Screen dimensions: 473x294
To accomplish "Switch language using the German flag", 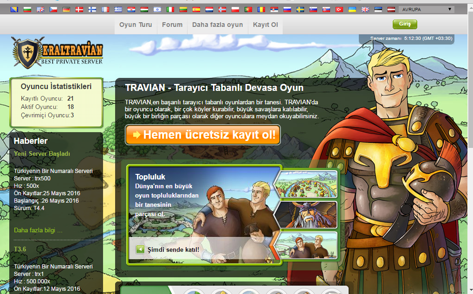I will click(x=66, y=10).
